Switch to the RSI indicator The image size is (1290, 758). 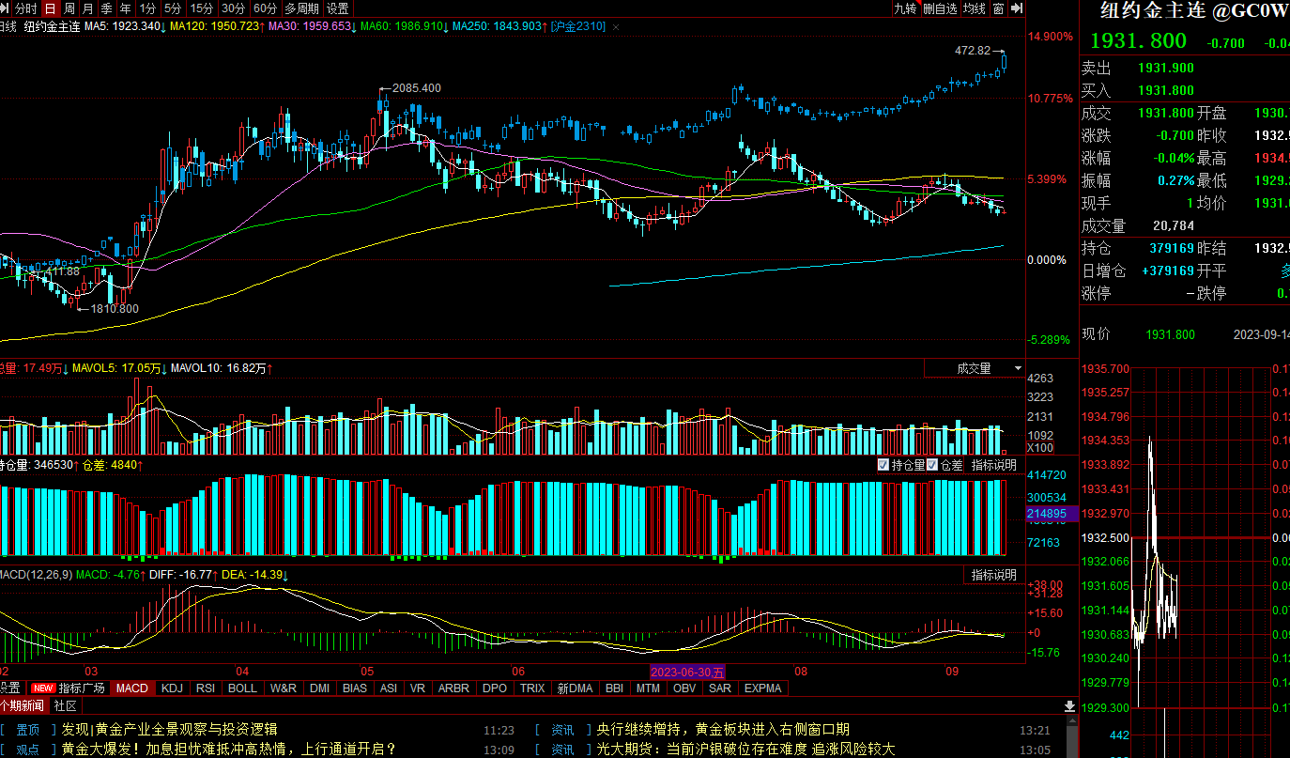pyautogui.click(x=205, y=688)
